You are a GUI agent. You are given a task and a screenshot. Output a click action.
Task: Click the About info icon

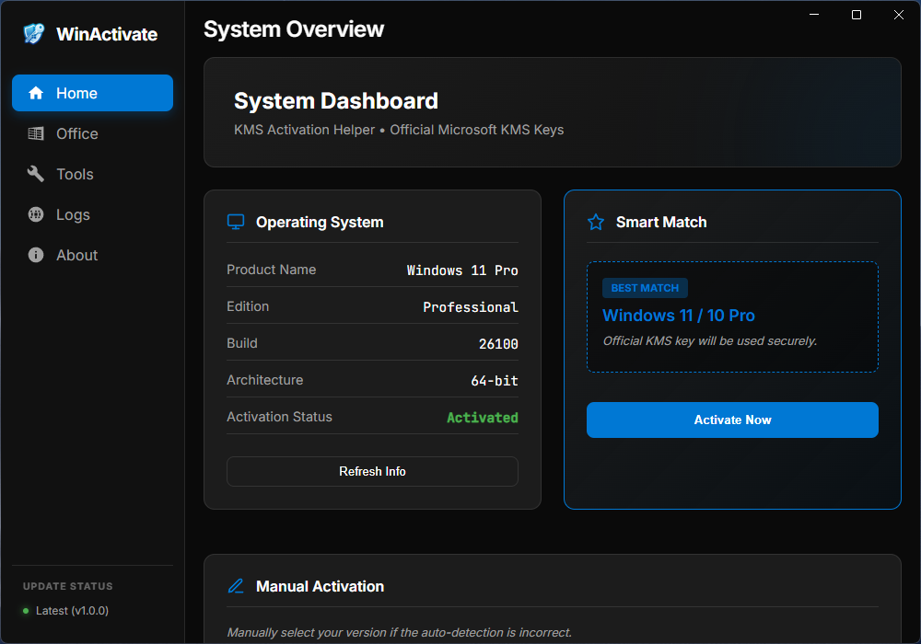pos(36,255)
